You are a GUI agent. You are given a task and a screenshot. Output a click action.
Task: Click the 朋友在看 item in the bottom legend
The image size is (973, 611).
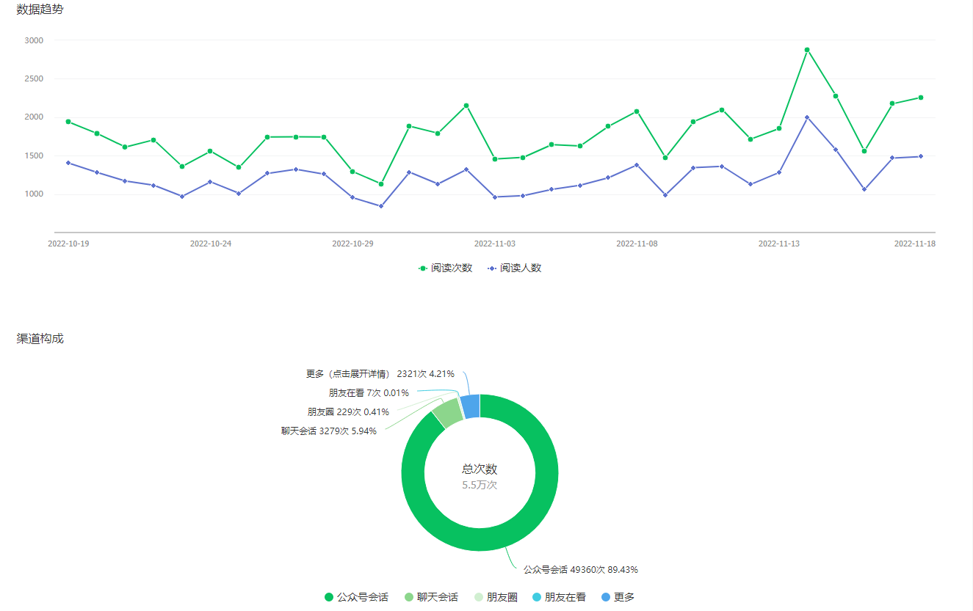pyautogui.click(x=559, y=597)
